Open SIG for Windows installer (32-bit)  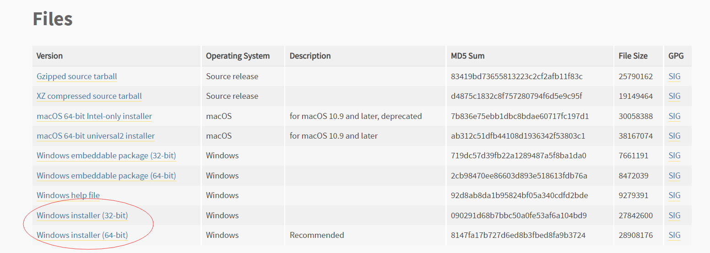(674, 215)
